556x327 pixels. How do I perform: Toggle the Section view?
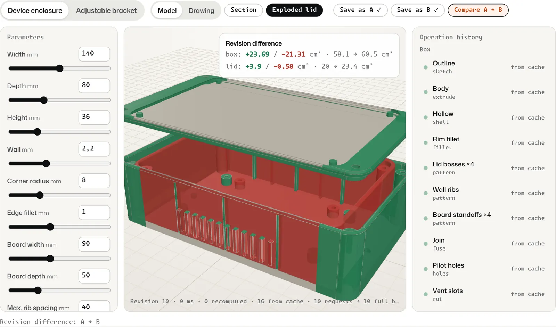coord(243,10)
